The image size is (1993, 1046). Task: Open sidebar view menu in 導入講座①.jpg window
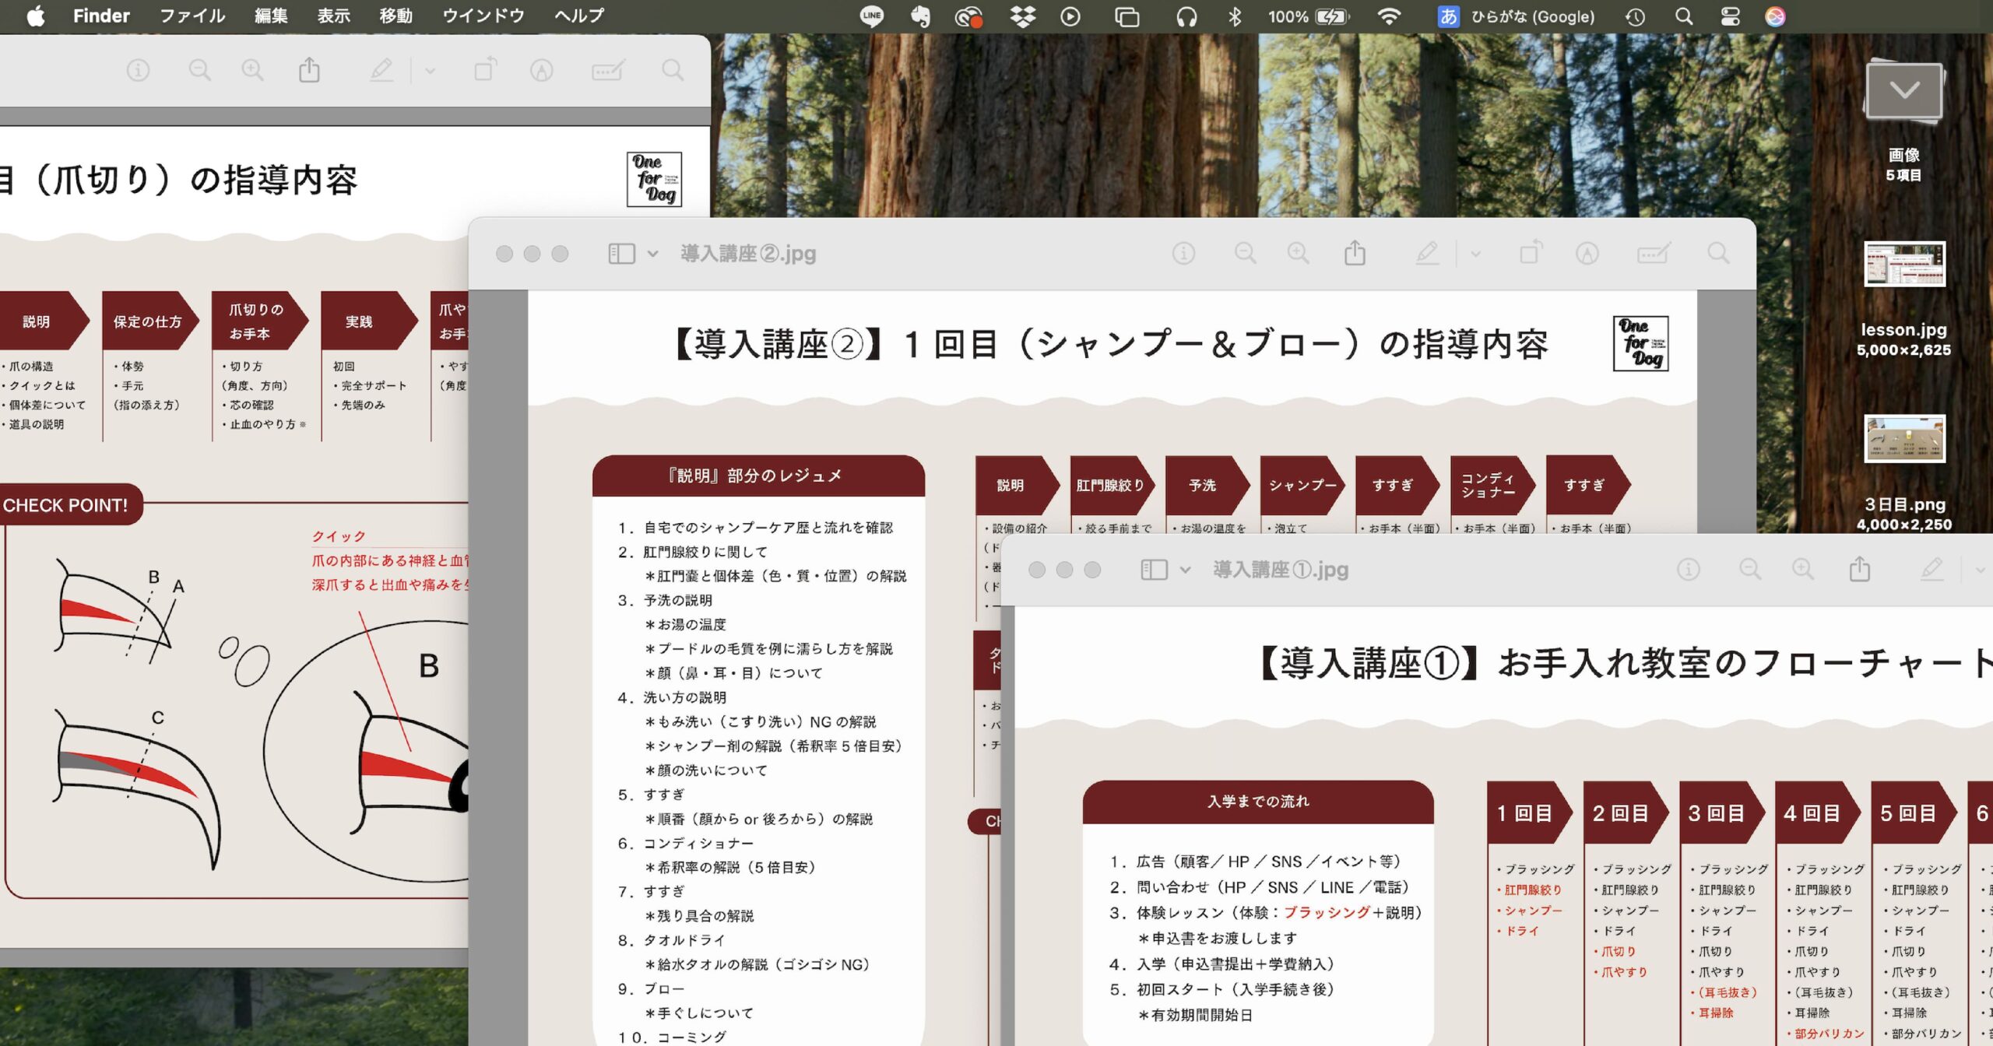coord(1185,570)
